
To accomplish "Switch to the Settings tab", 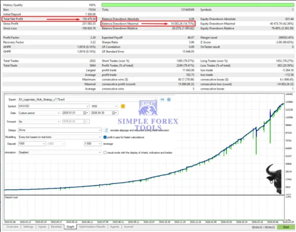I will [x=28, y=227].
